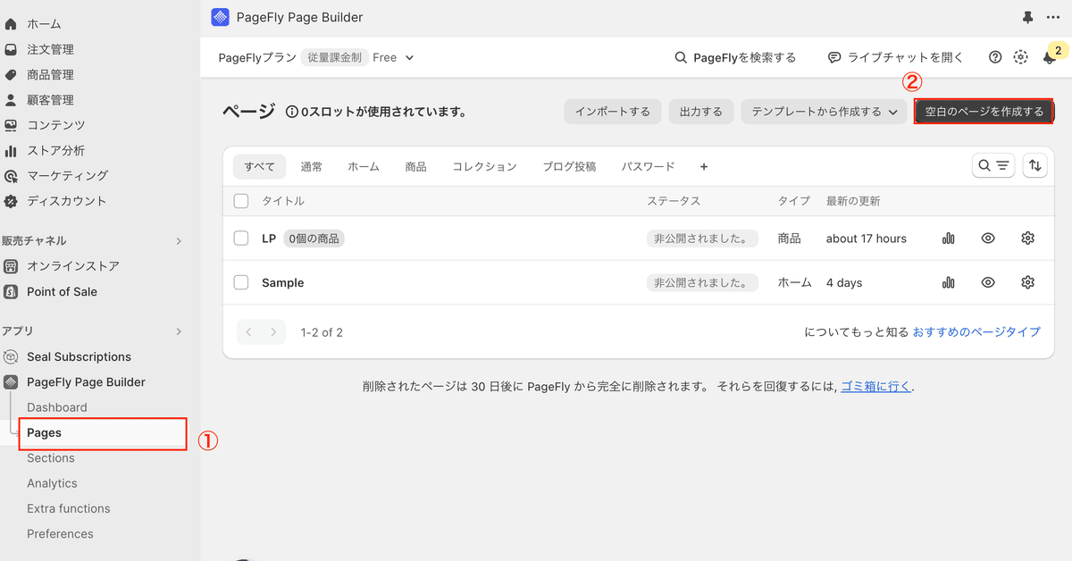1072x561 pixels.
Task: Click 空白のページを作成する button
Action: coord(984,112)
